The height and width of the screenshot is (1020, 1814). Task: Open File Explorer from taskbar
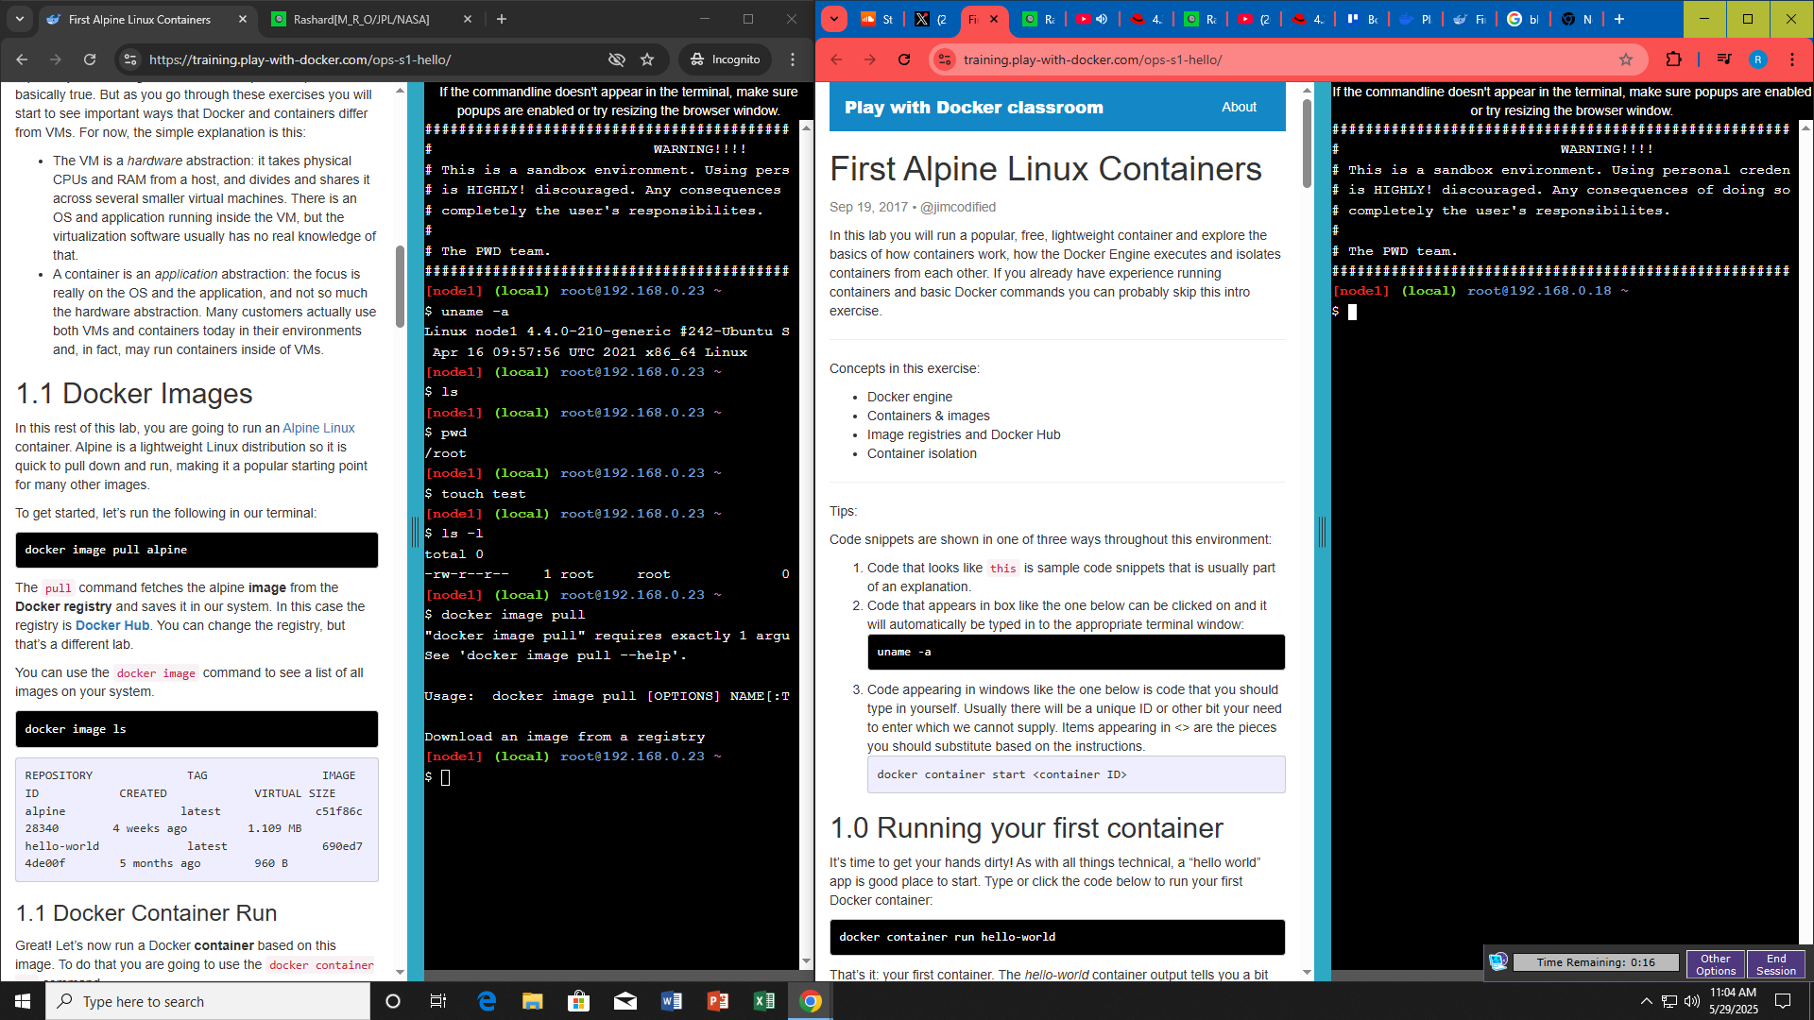pyautogui.click(x=533, y=1001)
